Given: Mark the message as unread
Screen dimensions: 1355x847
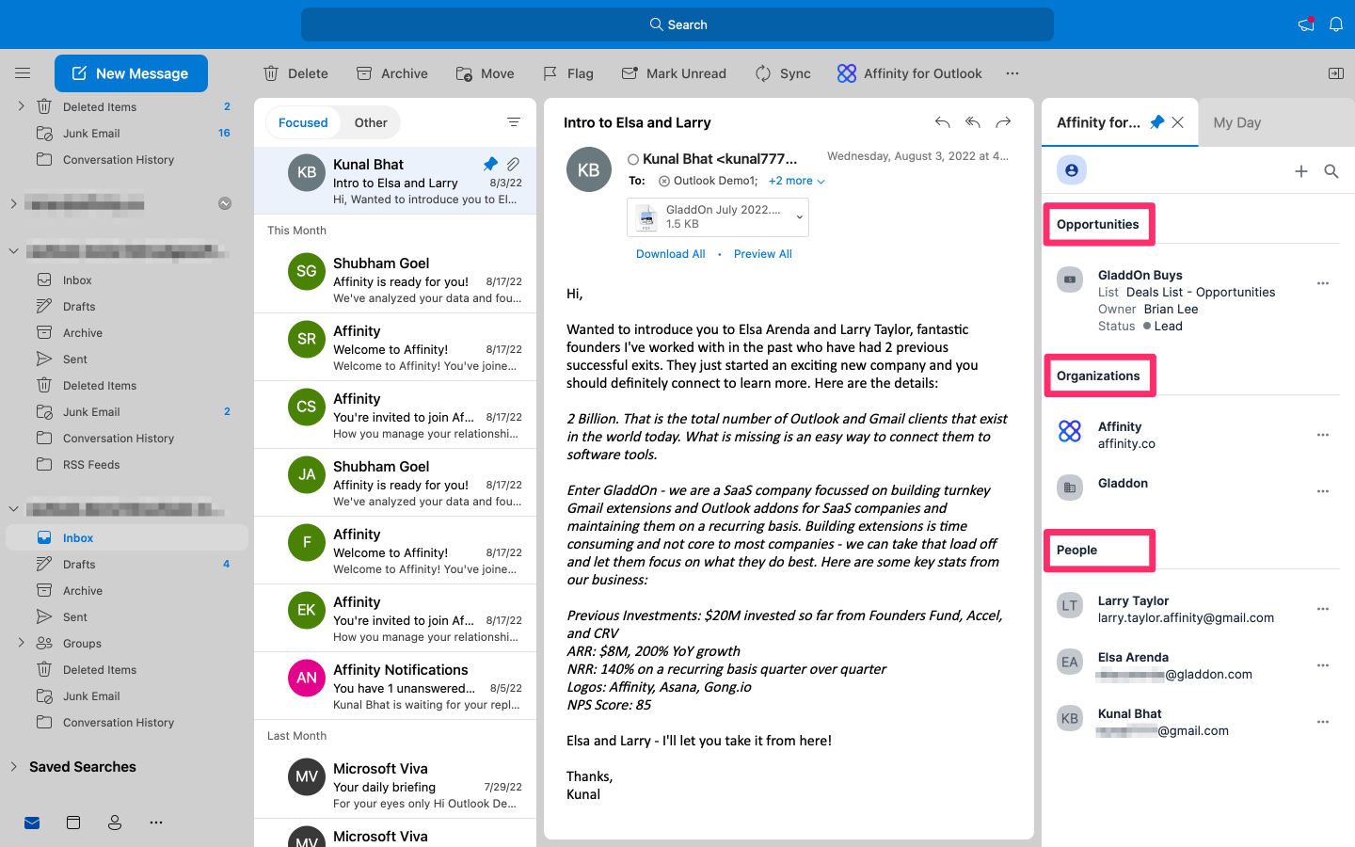Looking at the screenshot, I should tap(674, 73).
